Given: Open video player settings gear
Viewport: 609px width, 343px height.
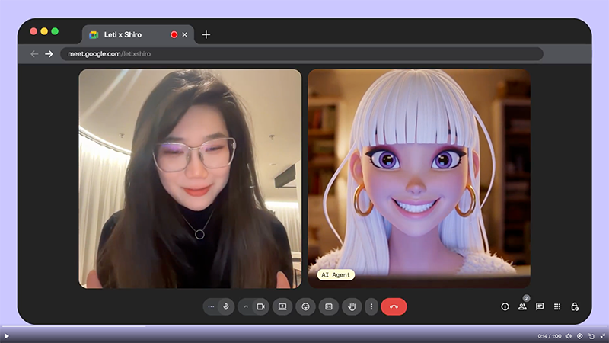Looking at the screenshot, I should 580,336.
